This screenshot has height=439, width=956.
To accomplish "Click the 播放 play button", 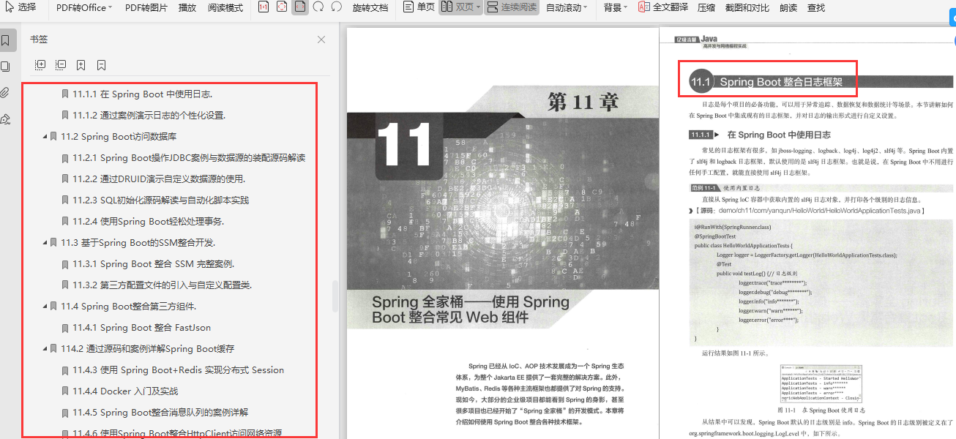I will (x=187, y=7).
